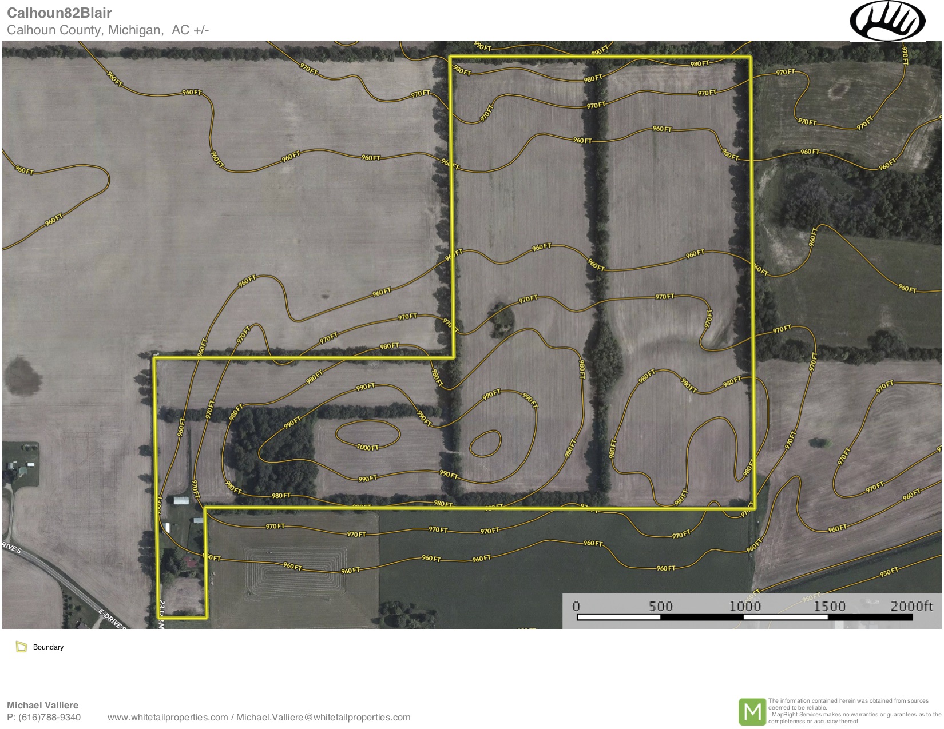Click the 1000 mark on scale bar
The width and height of the screenshot is (944, 729).
(744, 606)
